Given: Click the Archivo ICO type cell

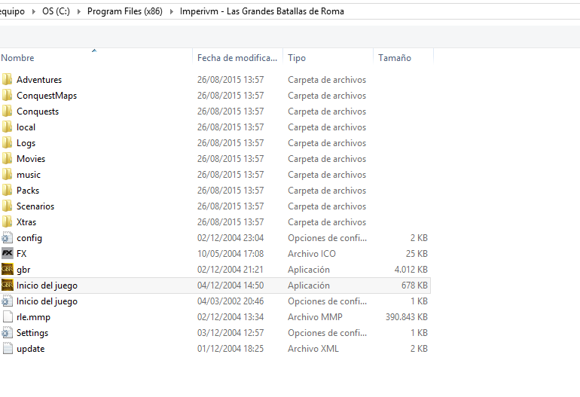Looking at the screenshot, I should 312,253.
